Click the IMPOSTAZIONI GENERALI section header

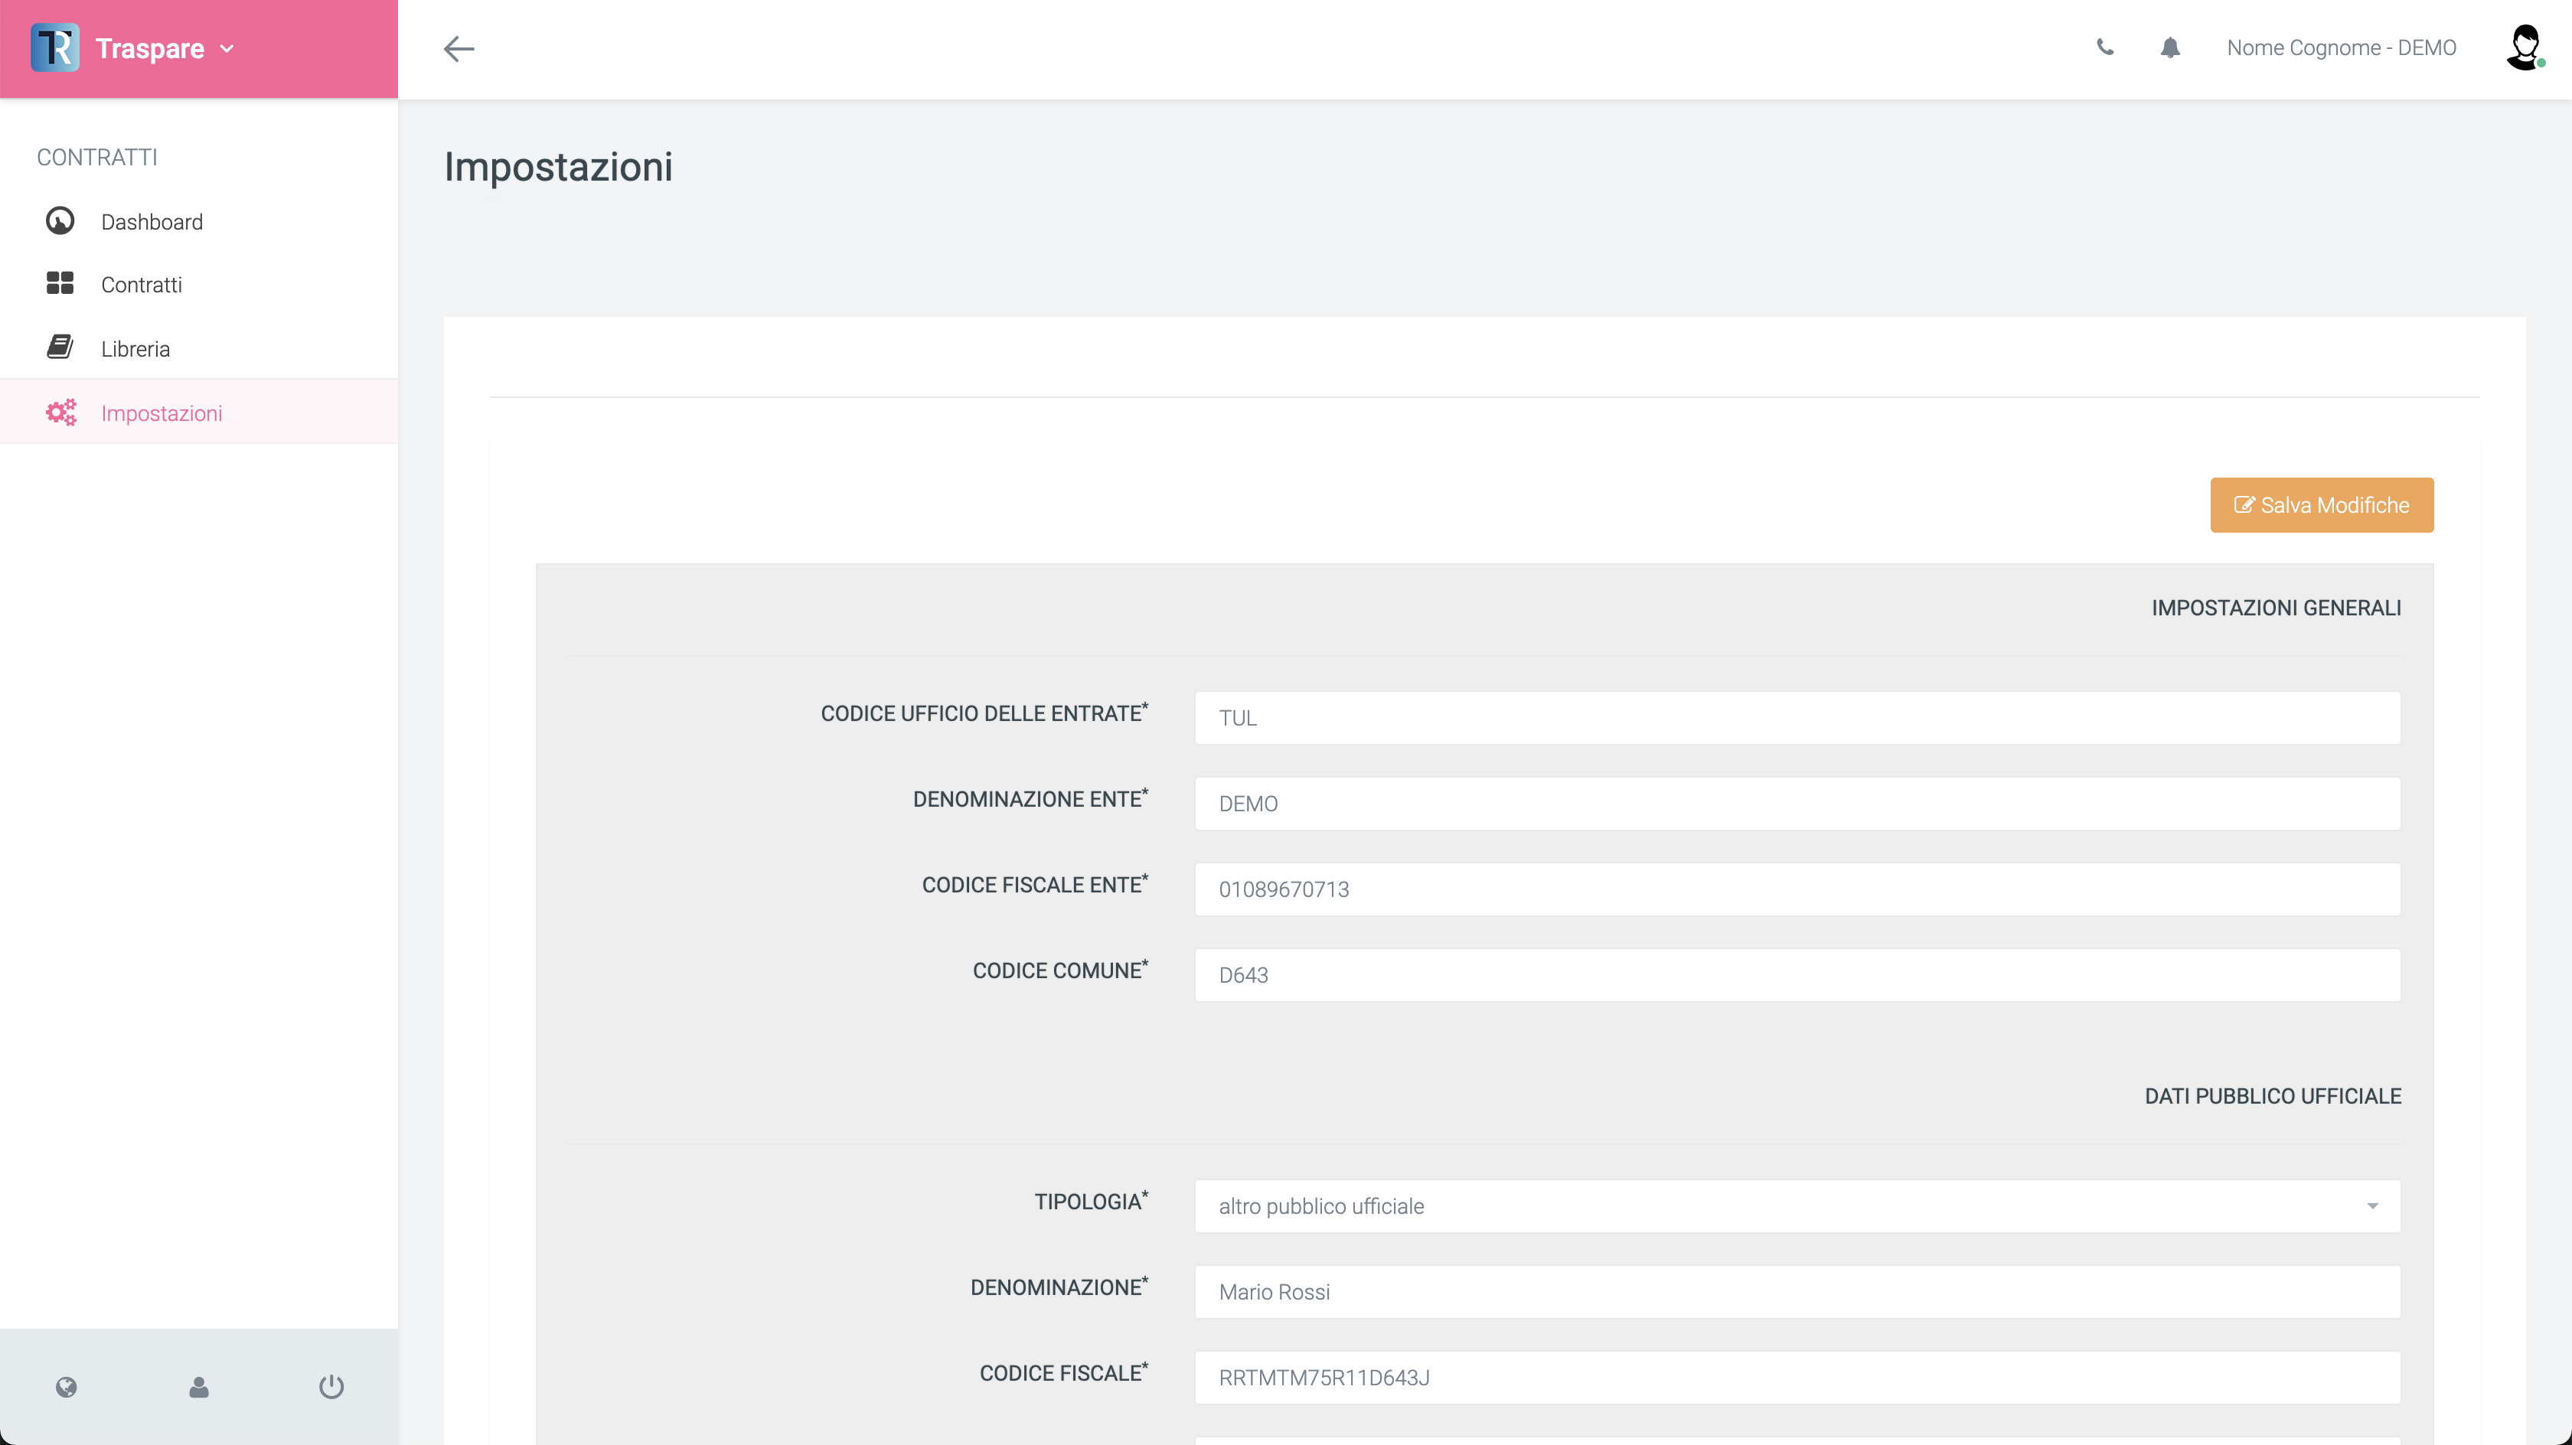[x=2276, y=607]
